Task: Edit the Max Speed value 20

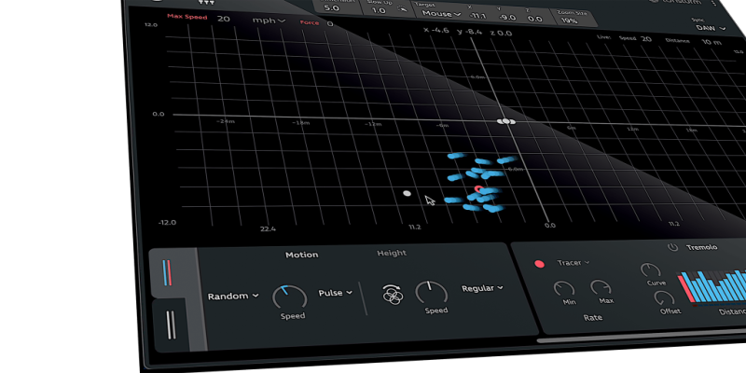Action: coord(224,19)
